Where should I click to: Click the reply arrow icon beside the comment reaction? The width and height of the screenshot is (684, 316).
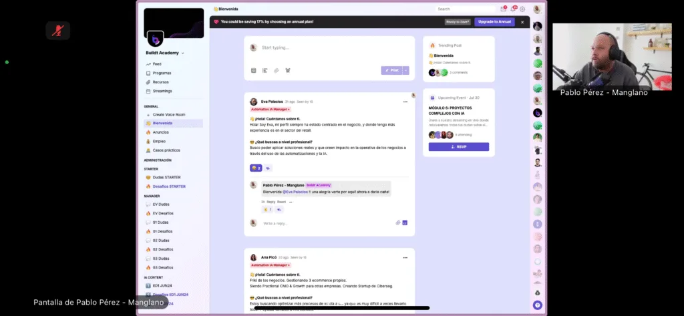click(x=279, y=210)
